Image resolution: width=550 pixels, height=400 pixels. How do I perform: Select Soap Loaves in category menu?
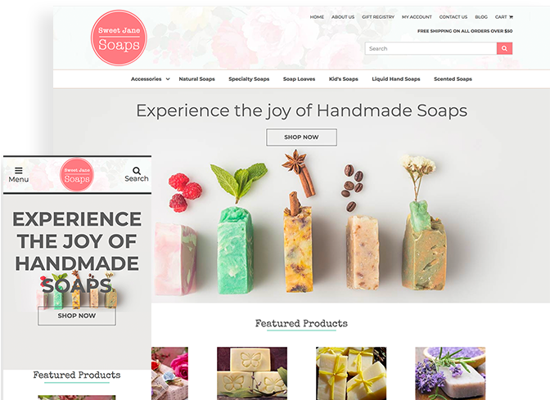point(300,79)
